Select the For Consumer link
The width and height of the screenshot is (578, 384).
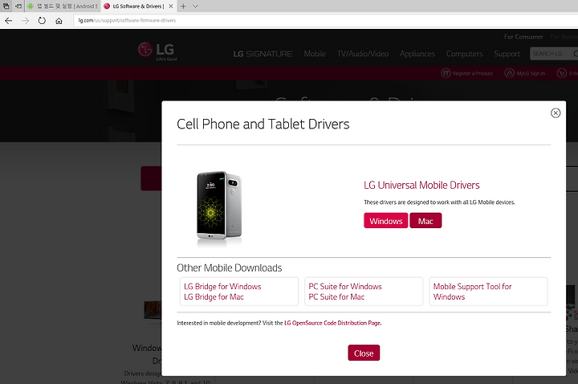523,37
